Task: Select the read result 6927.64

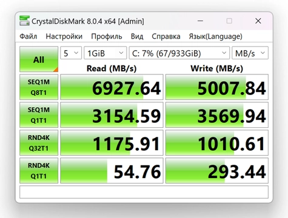Action: point(112,87)
